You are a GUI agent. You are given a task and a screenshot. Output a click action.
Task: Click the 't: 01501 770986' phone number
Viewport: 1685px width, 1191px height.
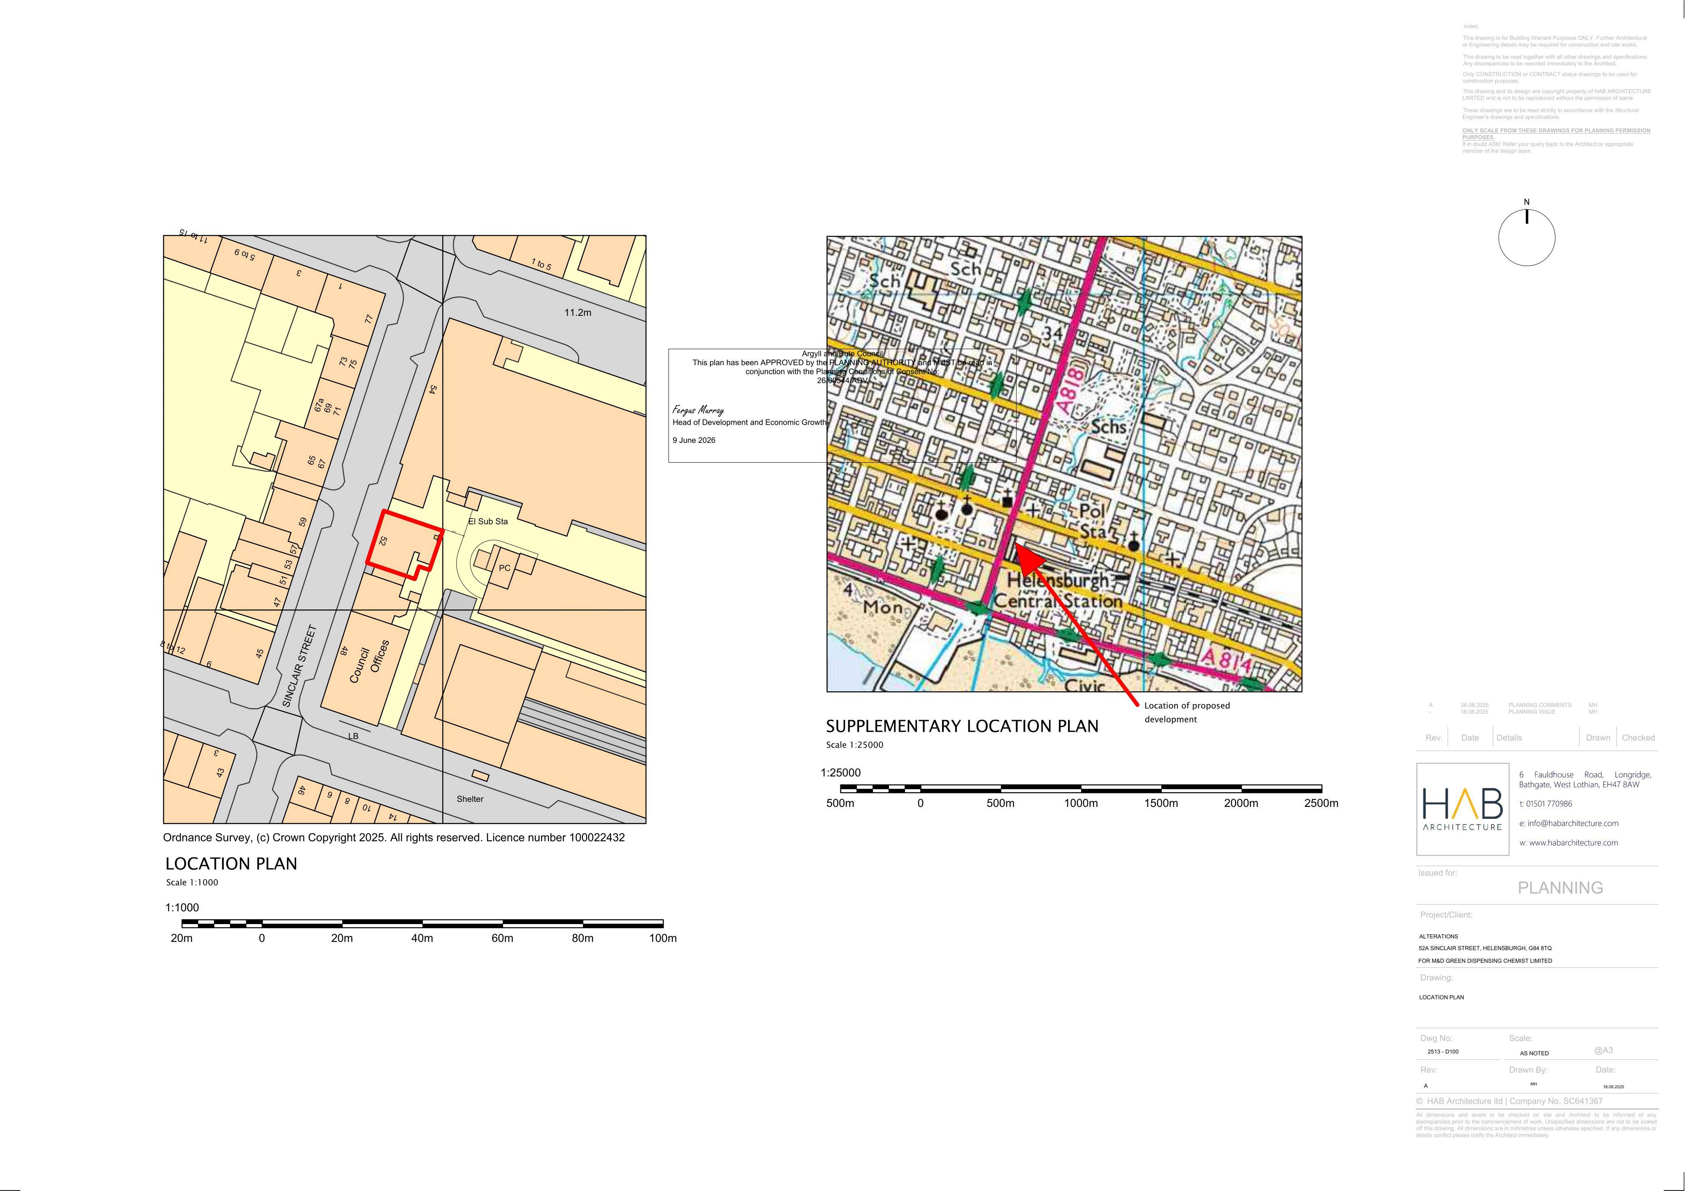coord(1546,804)
